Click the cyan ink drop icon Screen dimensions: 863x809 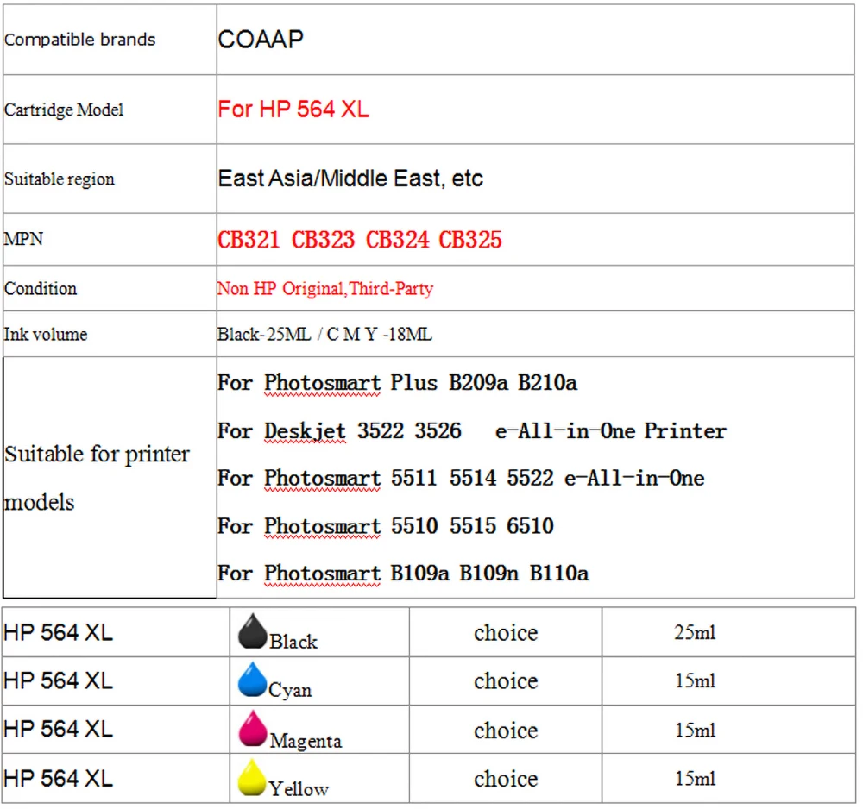(x=252, y=680)
